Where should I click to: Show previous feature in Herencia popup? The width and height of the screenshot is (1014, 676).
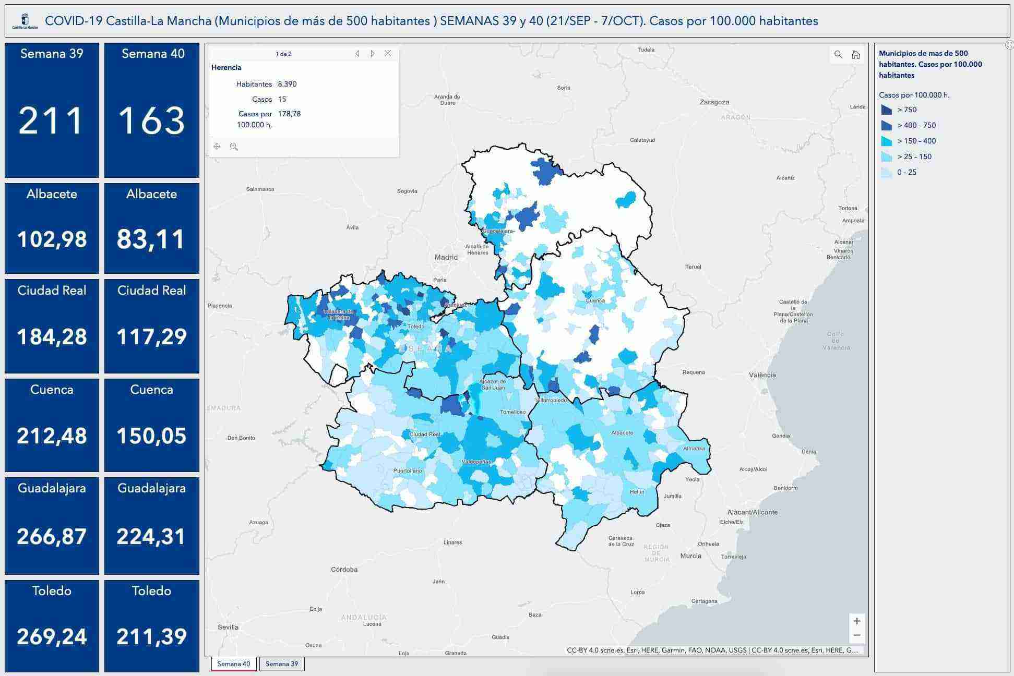click(357, 54)
